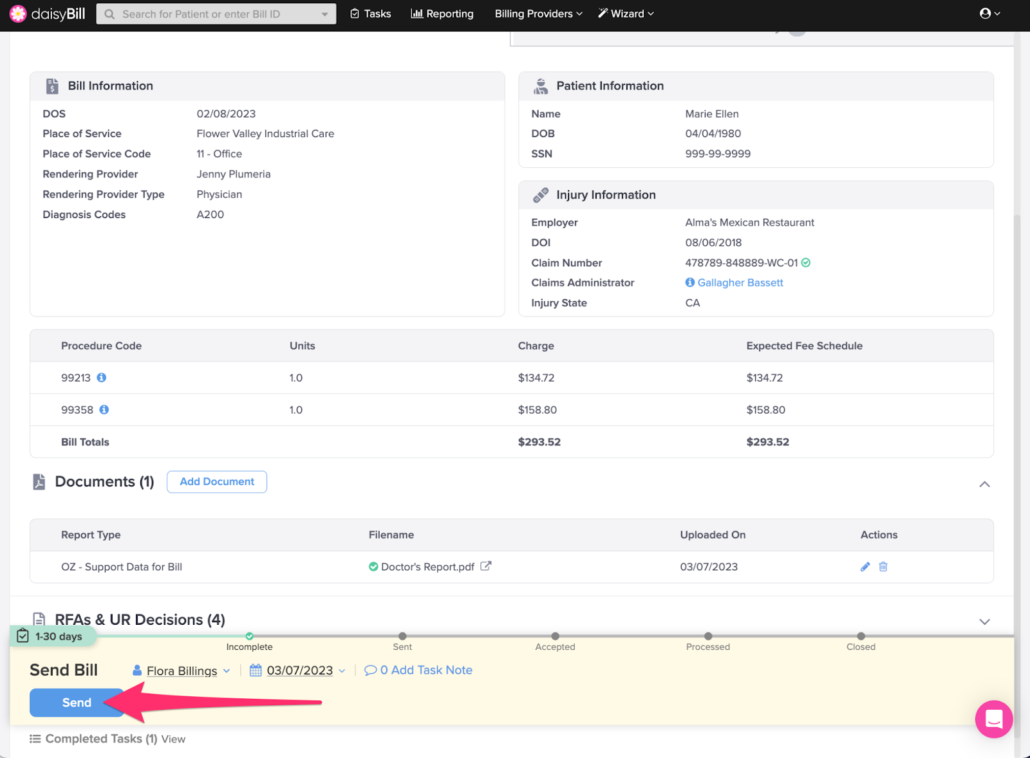The width and height of the screenshot is (1030, 758).
Task: Open info icon for procedure 99213
Action: click(102, 378)
